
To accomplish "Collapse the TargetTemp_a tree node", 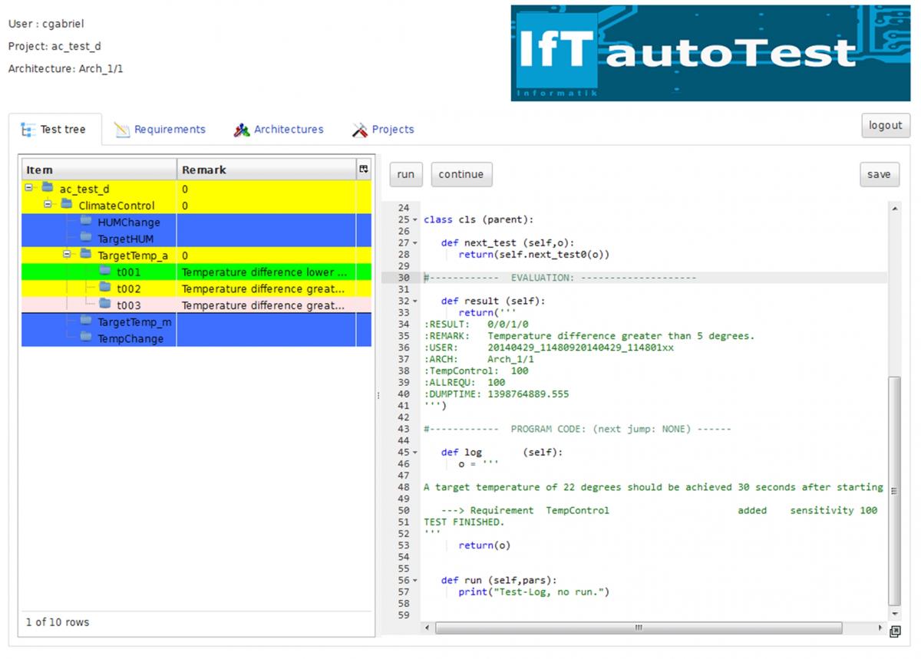I will tap(67, 255).
